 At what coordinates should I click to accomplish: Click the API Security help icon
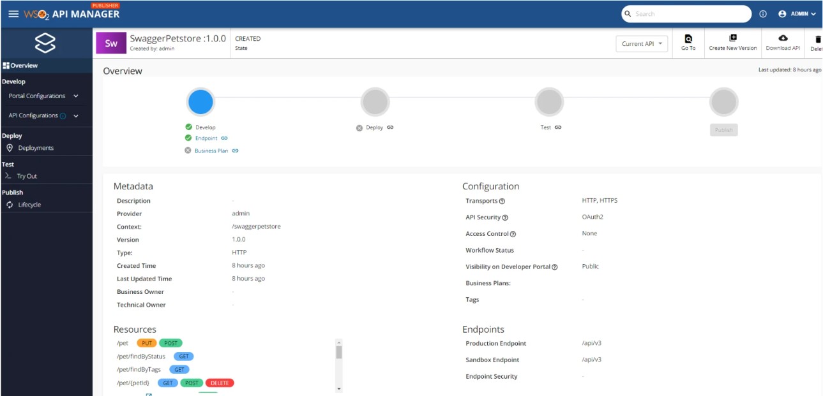(x=505, y=218)
